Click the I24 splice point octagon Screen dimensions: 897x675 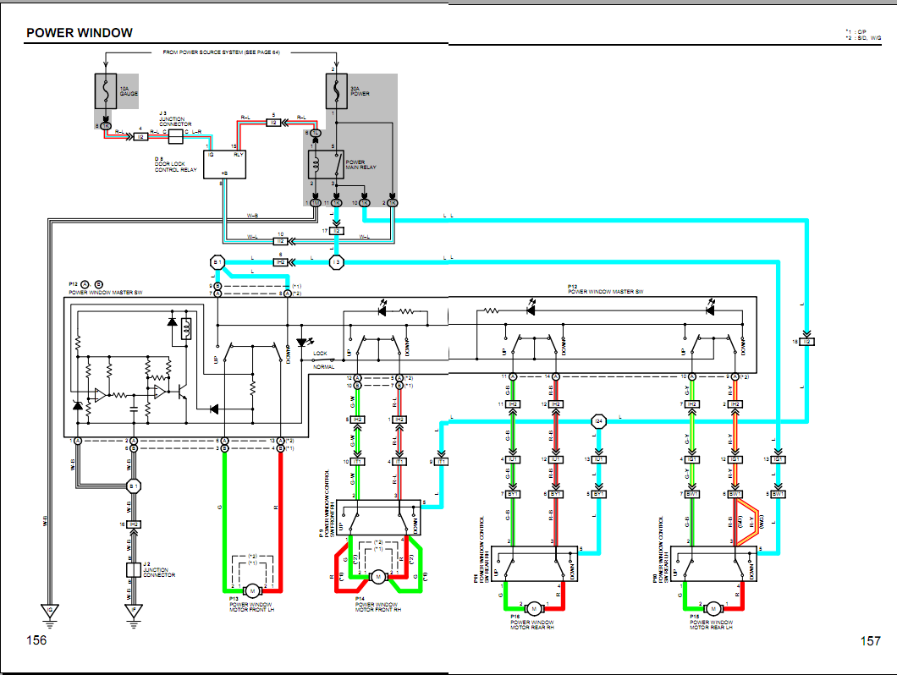(599, 420)
